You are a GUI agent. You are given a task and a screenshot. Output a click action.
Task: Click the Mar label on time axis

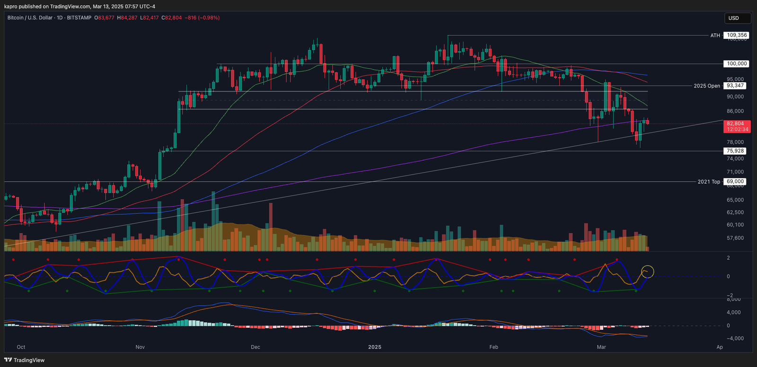pyautogui.click(x=601, y=347)
